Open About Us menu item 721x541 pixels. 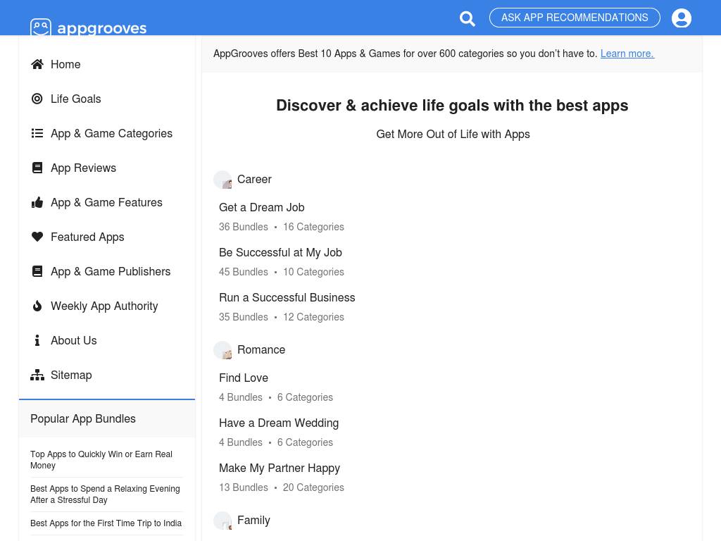pos(73,340)
